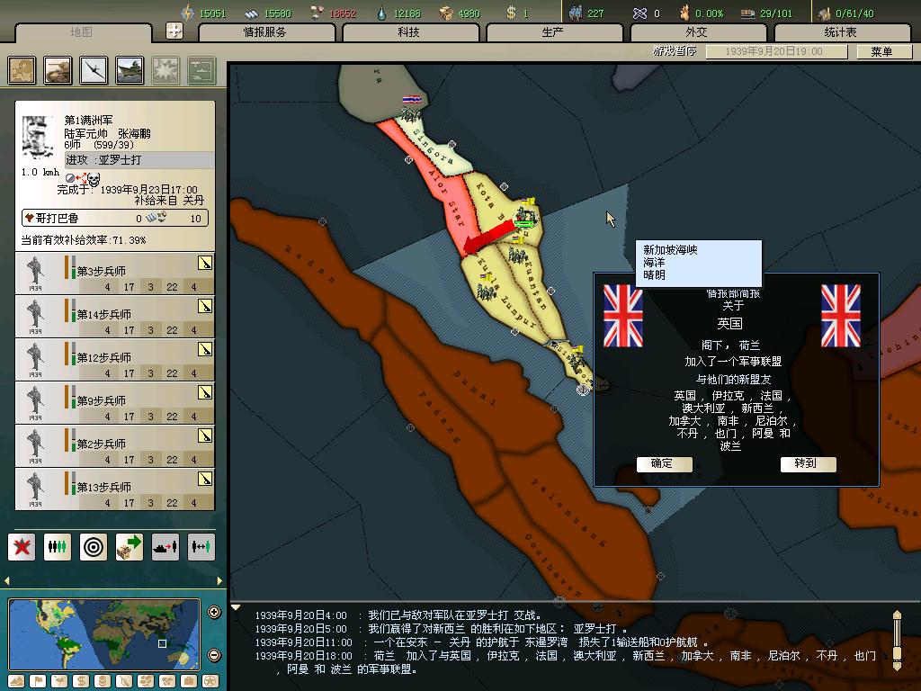
Task: Expand the message log with top-left arrow
Action: click(x=237, y=607)
